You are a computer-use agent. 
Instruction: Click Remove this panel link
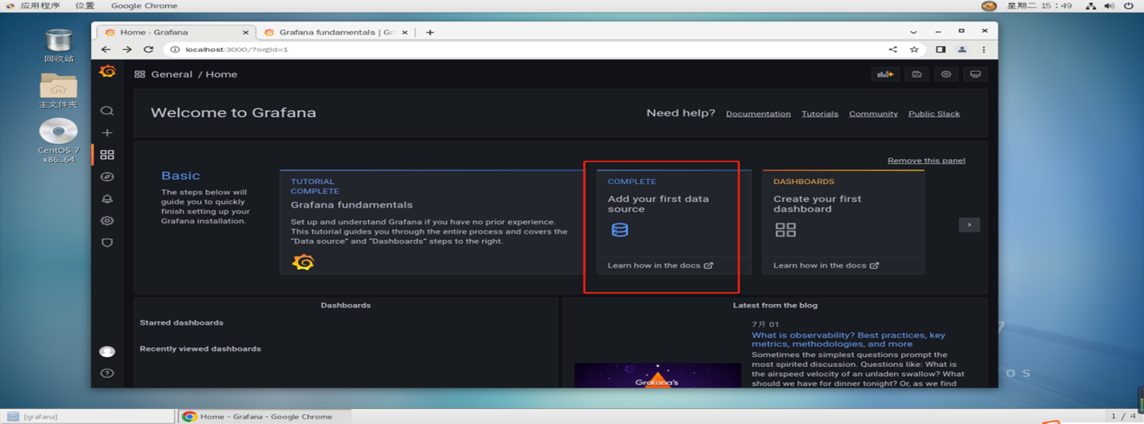(x=926, y=160)
